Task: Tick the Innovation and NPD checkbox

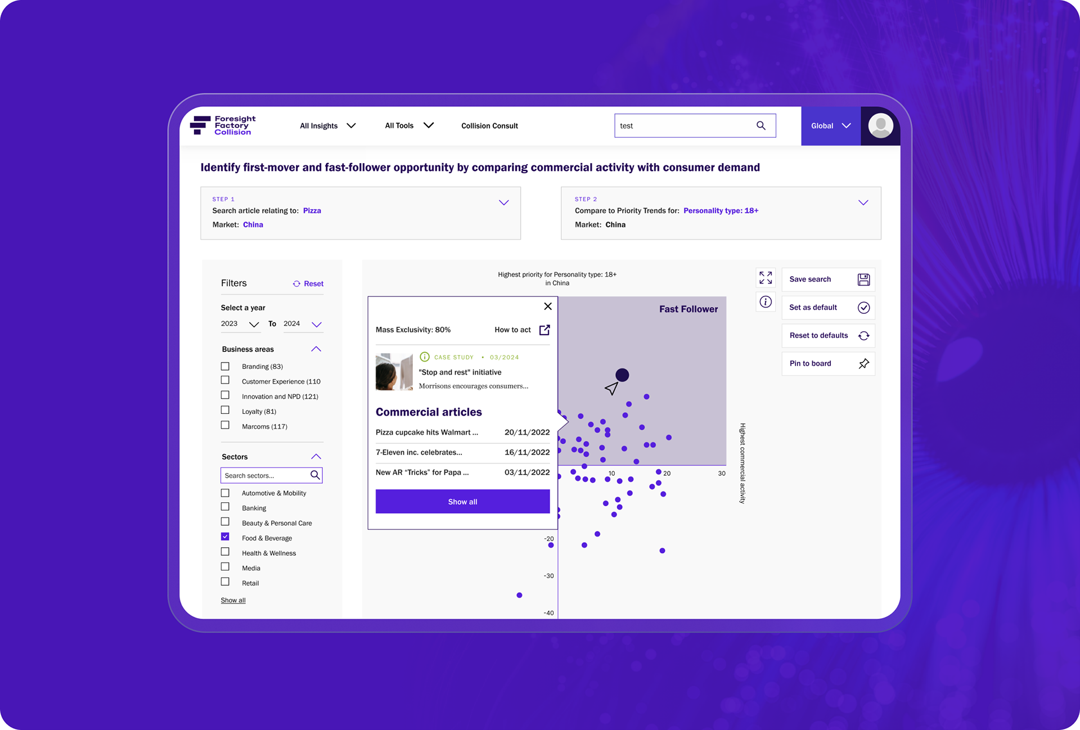Action: (225, 395)
